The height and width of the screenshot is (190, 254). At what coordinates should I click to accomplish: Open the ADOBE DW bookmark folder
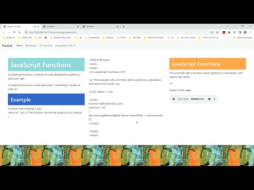point(25,38)
